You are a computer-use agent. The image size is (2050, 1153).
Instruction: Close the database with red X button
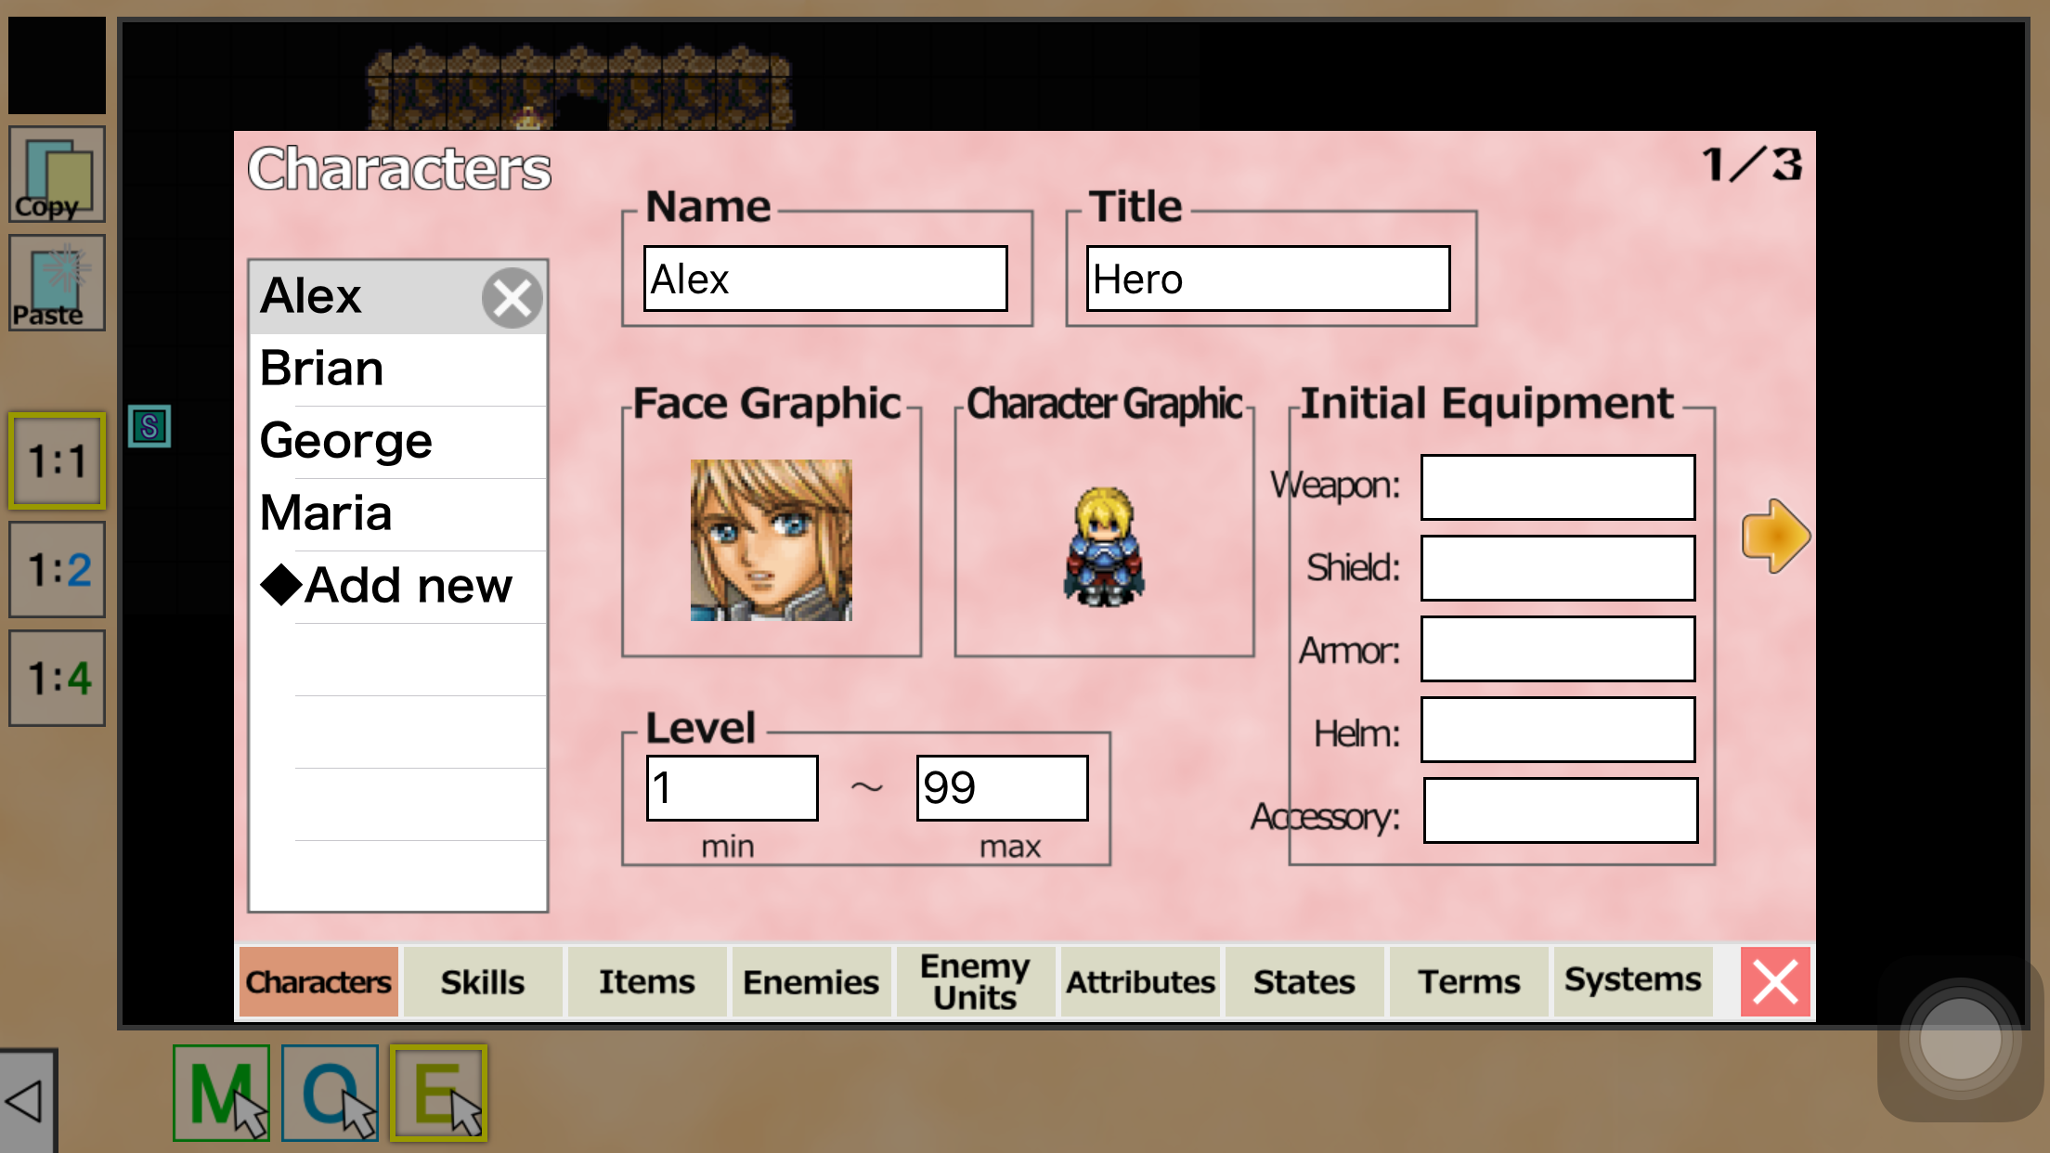tap(1774, 982)
